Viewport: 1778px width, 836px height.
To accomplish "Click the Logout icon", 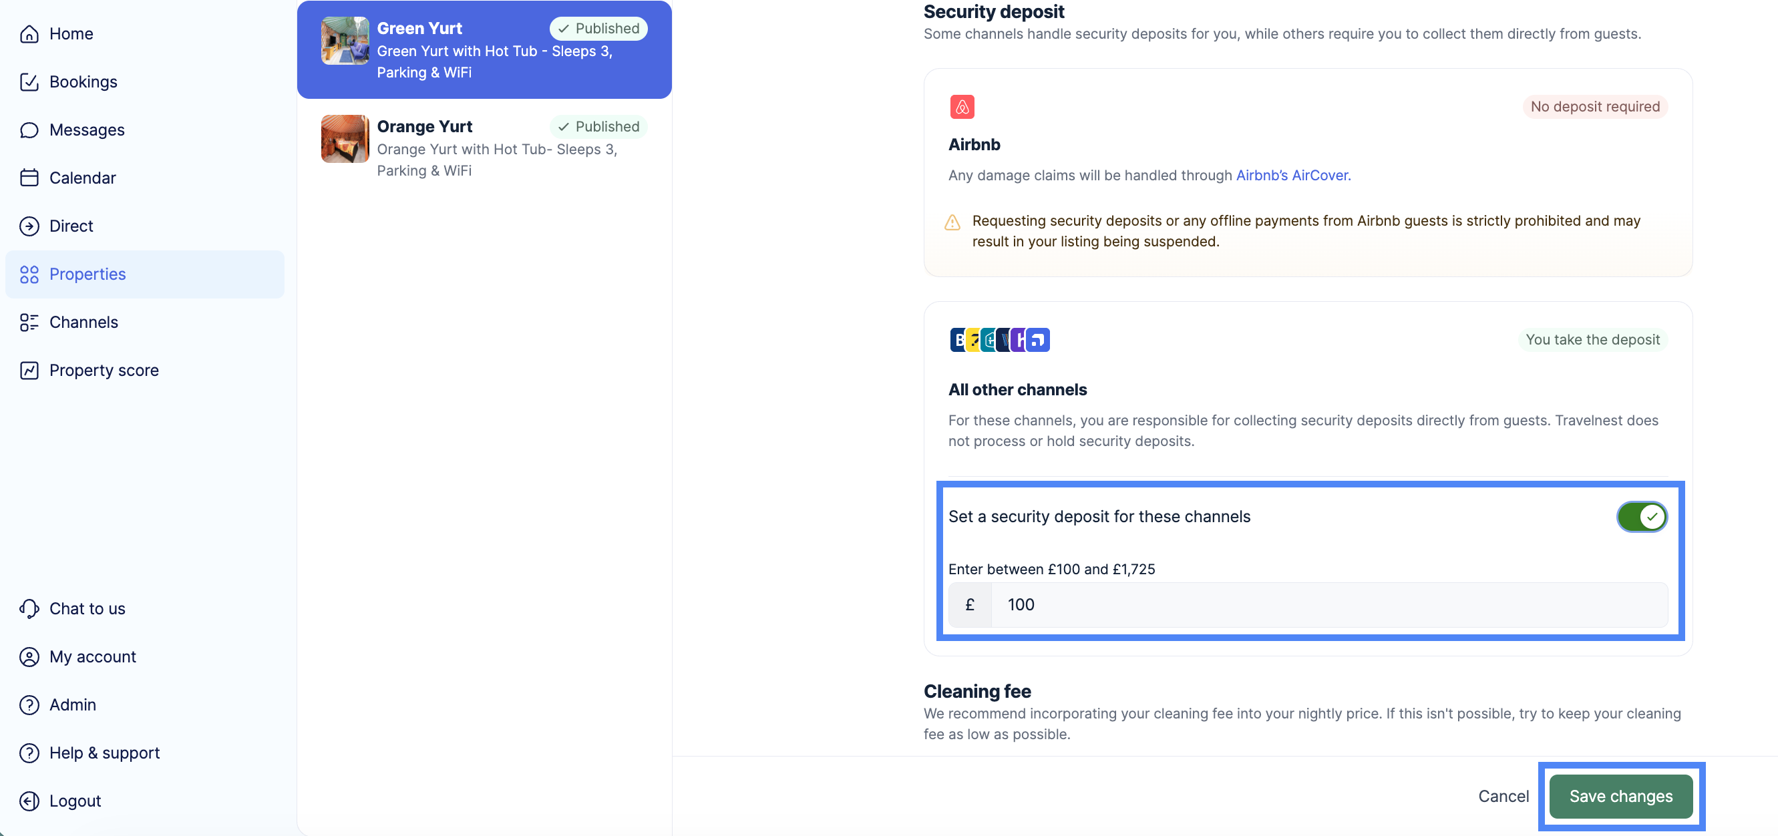I will (29, 801).
